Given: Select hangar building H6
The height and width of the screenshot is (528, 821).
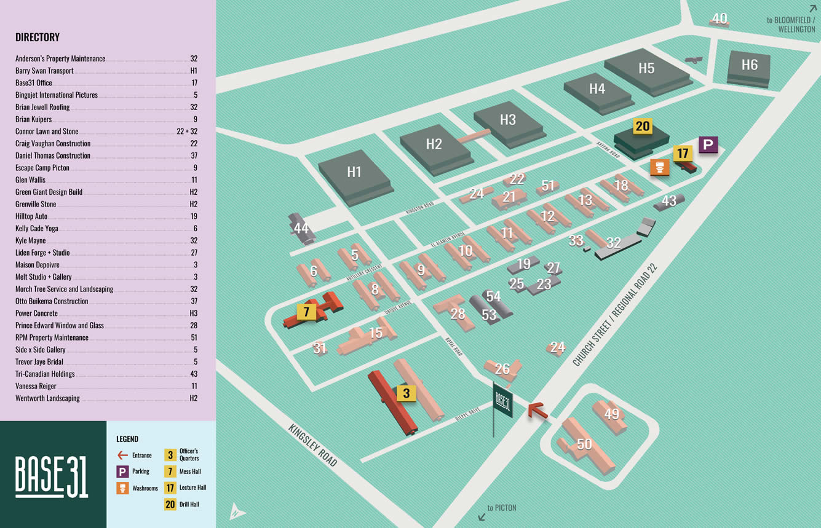Looking at the screenshot, I should [x=749, y=66].
